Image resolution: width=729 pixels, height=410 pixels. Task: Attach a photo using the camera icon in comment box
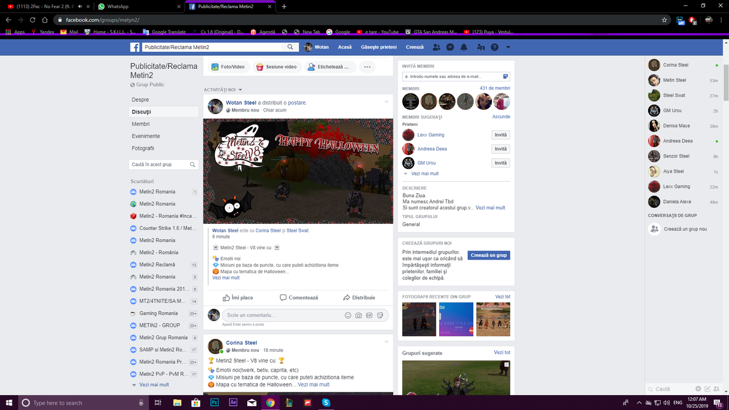(x=358, y=315)
